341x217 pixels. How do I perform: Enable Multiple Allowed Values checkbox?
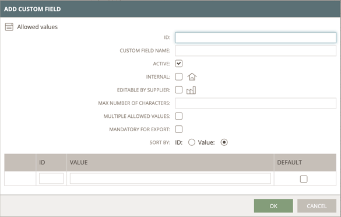tap(179, 116)
